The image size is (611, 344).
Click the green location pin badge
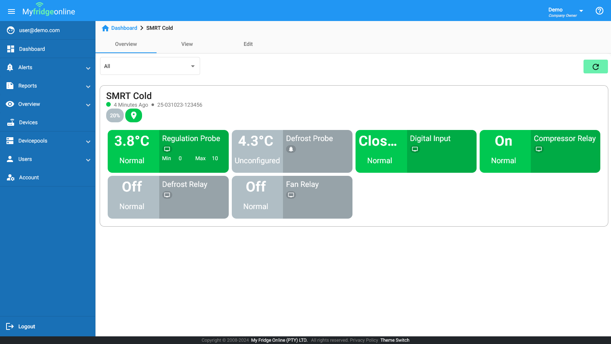coord(134,115)
